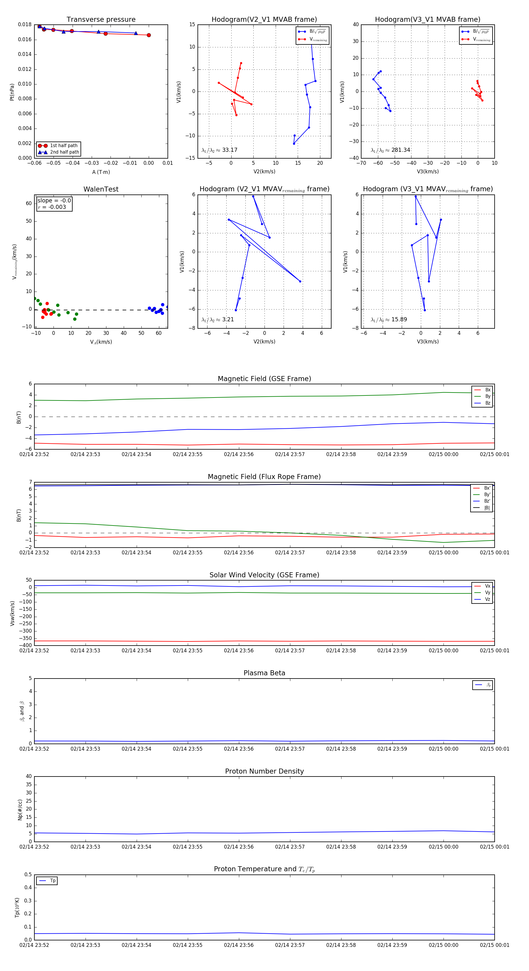The height and width of the screenshot is (971, 529).
Task: Click the 'V2(km/s)' label under the V2_V1 MVAB hodogram
Action: coord(264,172)
